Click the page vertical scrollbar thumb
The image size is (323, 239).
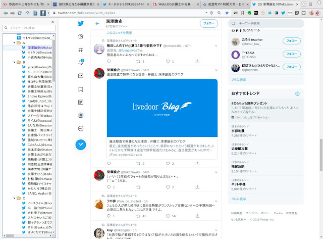[321, 155]
